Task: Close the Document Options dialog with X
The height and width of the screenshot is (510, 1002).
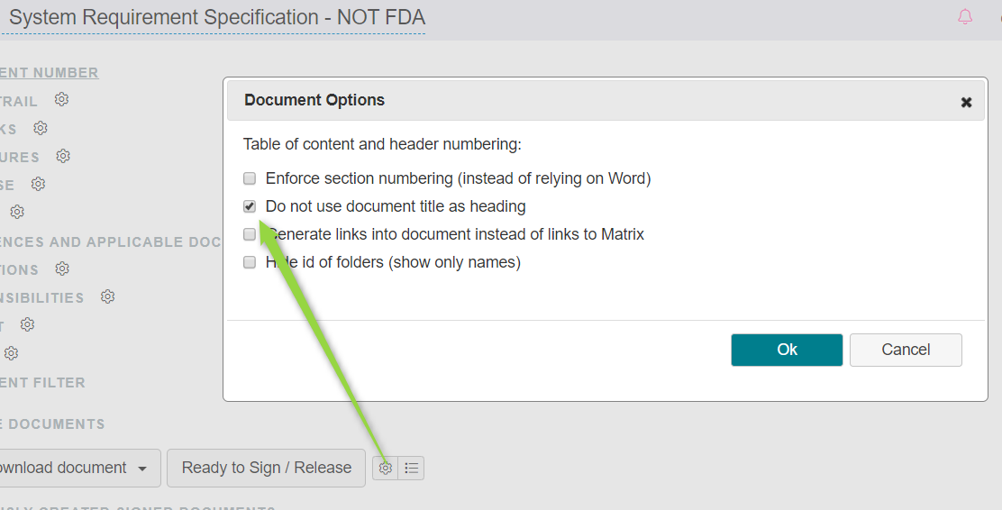Action: point(966,102)
